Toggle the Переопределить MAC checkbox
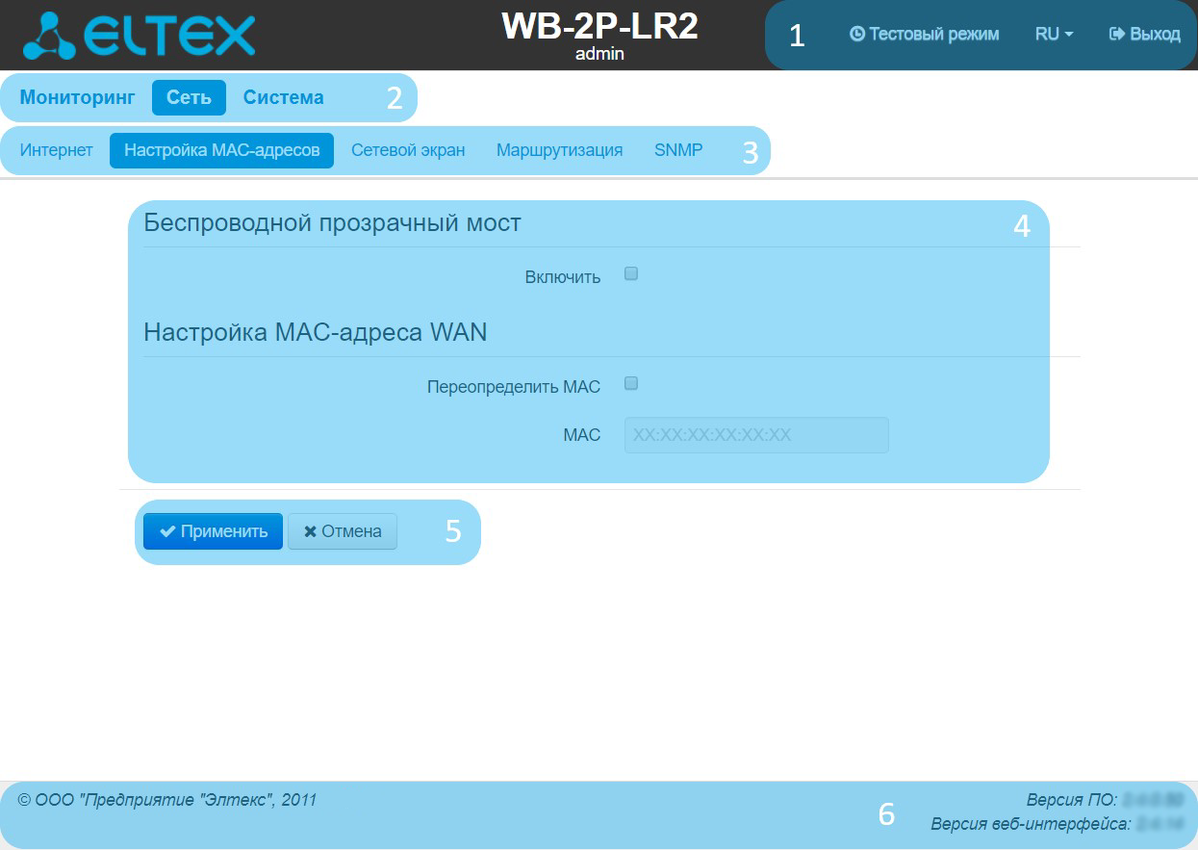Screen dimensions: 1198x850 pos(631,384)
